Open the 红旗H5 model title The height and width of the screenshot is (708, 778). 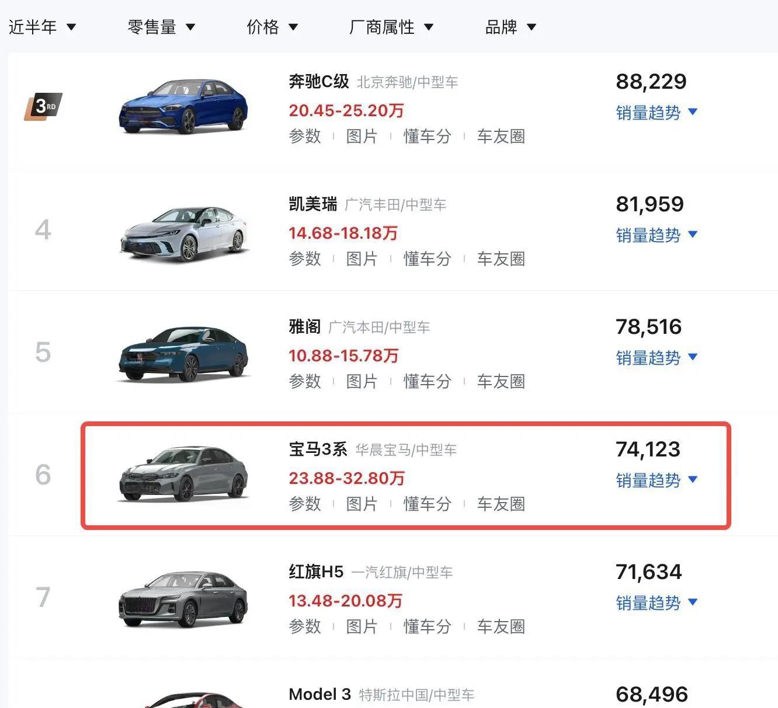(316, 571)
